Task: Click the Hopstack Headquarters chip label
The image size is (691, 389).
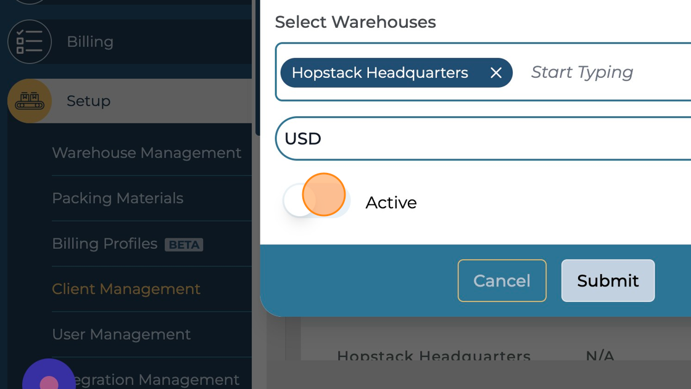Action: (379, 73)
